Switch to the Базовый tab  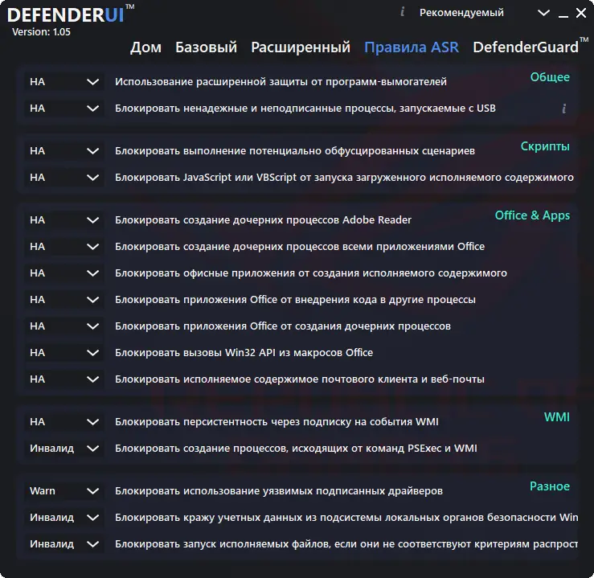[x=206, y=47]
